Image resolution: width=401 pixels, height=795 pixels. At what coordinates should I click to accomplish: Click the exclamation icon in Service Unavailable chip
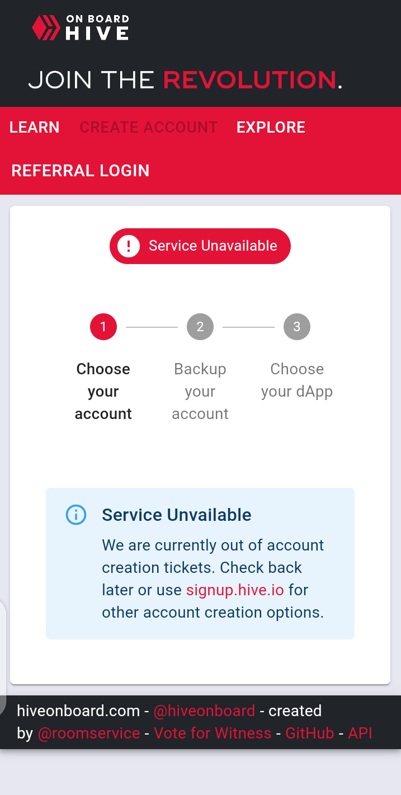pos(129,246)
